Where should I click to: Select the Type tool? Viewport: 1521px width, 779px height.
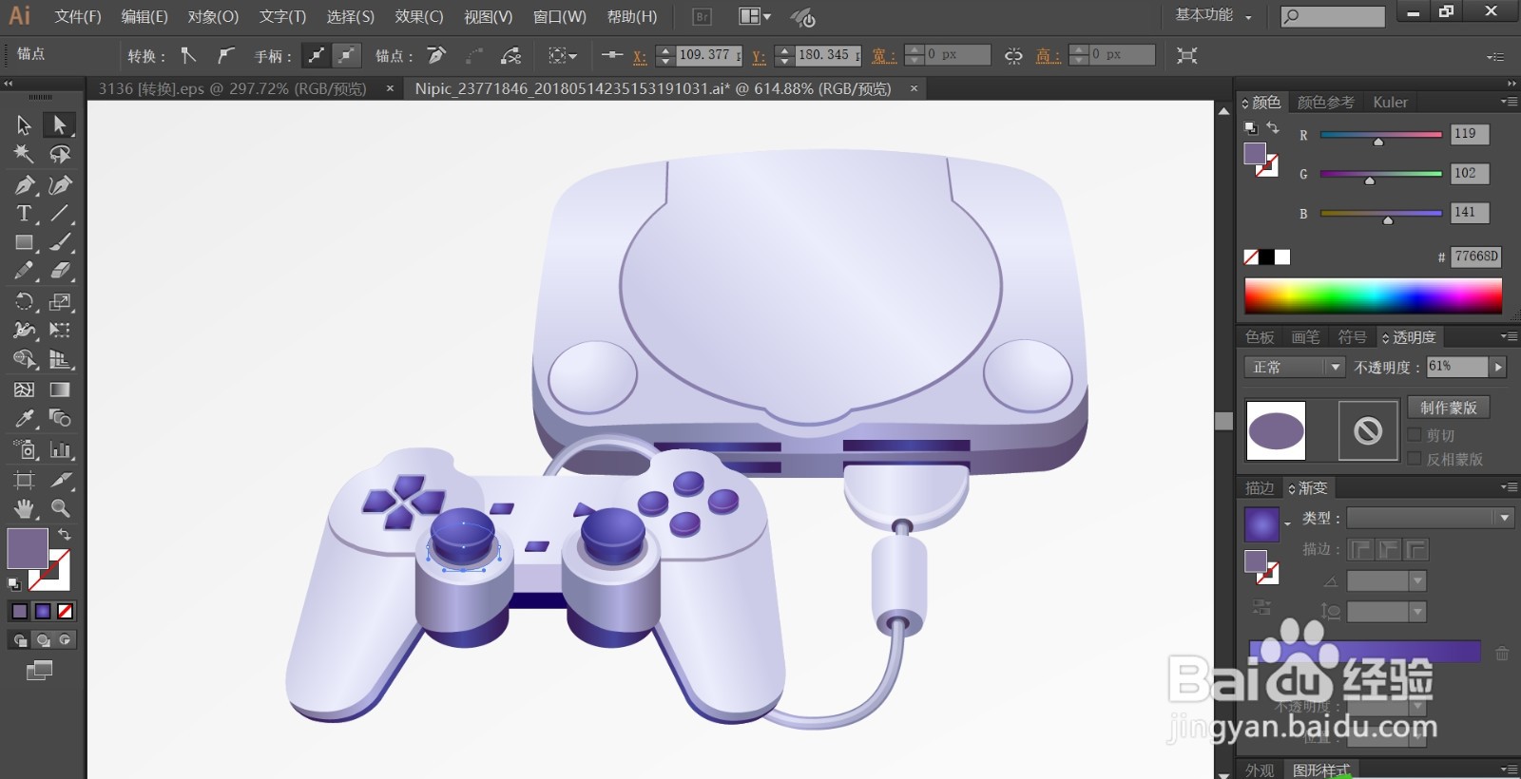click(x=24, y=213)
